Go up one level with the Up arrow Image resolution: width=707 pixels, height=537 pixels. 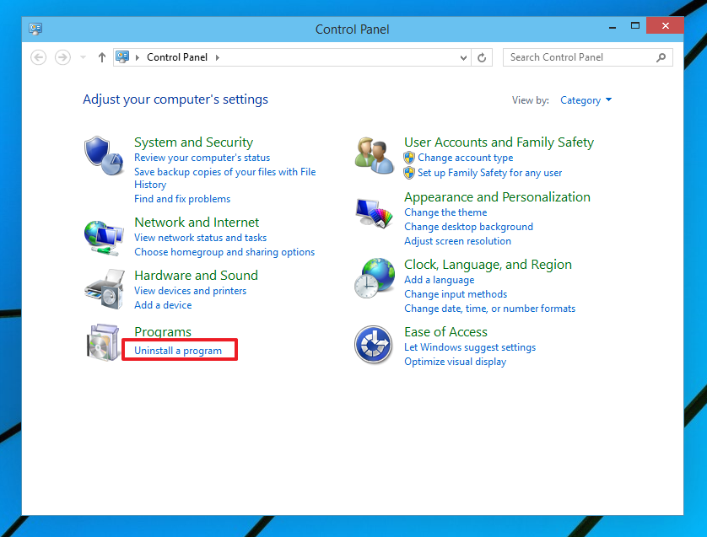pyautogui.click(x=102, y=57)
